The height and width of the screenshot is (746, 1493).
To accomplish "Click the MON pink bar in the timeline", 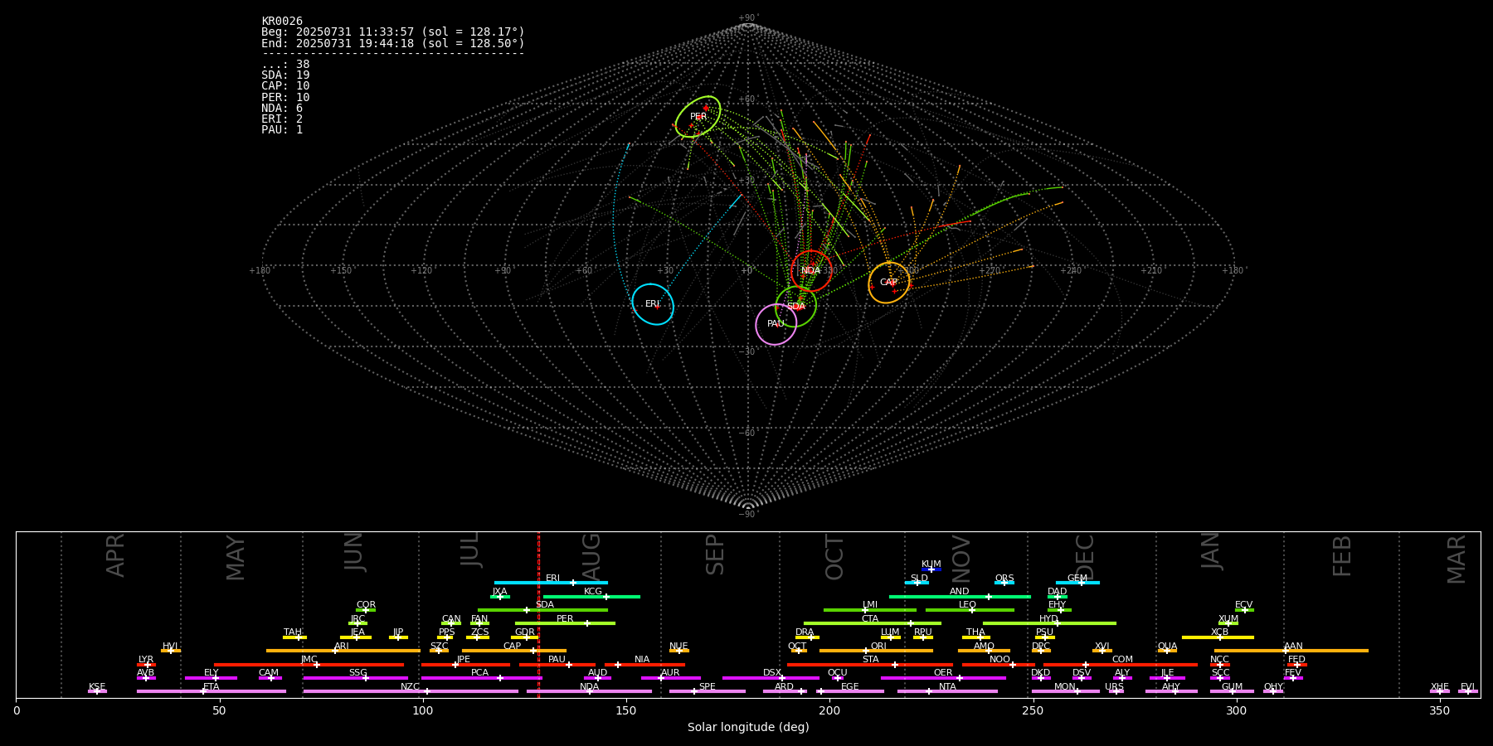I will pyautogui.click(x=1065, y=691).
